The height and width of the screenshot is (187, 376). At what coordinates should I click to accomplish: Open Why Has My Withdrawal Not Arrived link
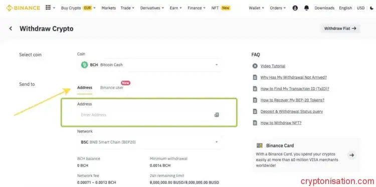[x=293, y=77]
